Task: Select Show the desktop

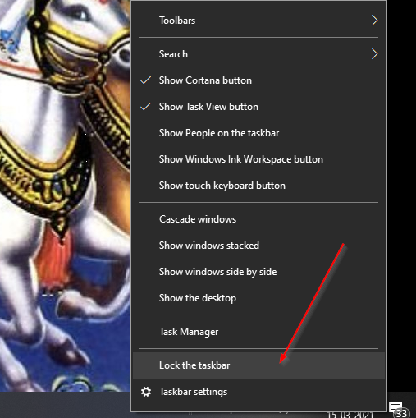Action: pos(258,298)
